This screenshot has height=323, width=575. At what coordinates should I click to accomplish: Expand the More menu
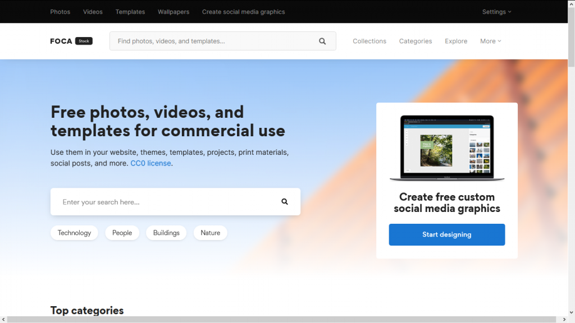pos(491,41)
